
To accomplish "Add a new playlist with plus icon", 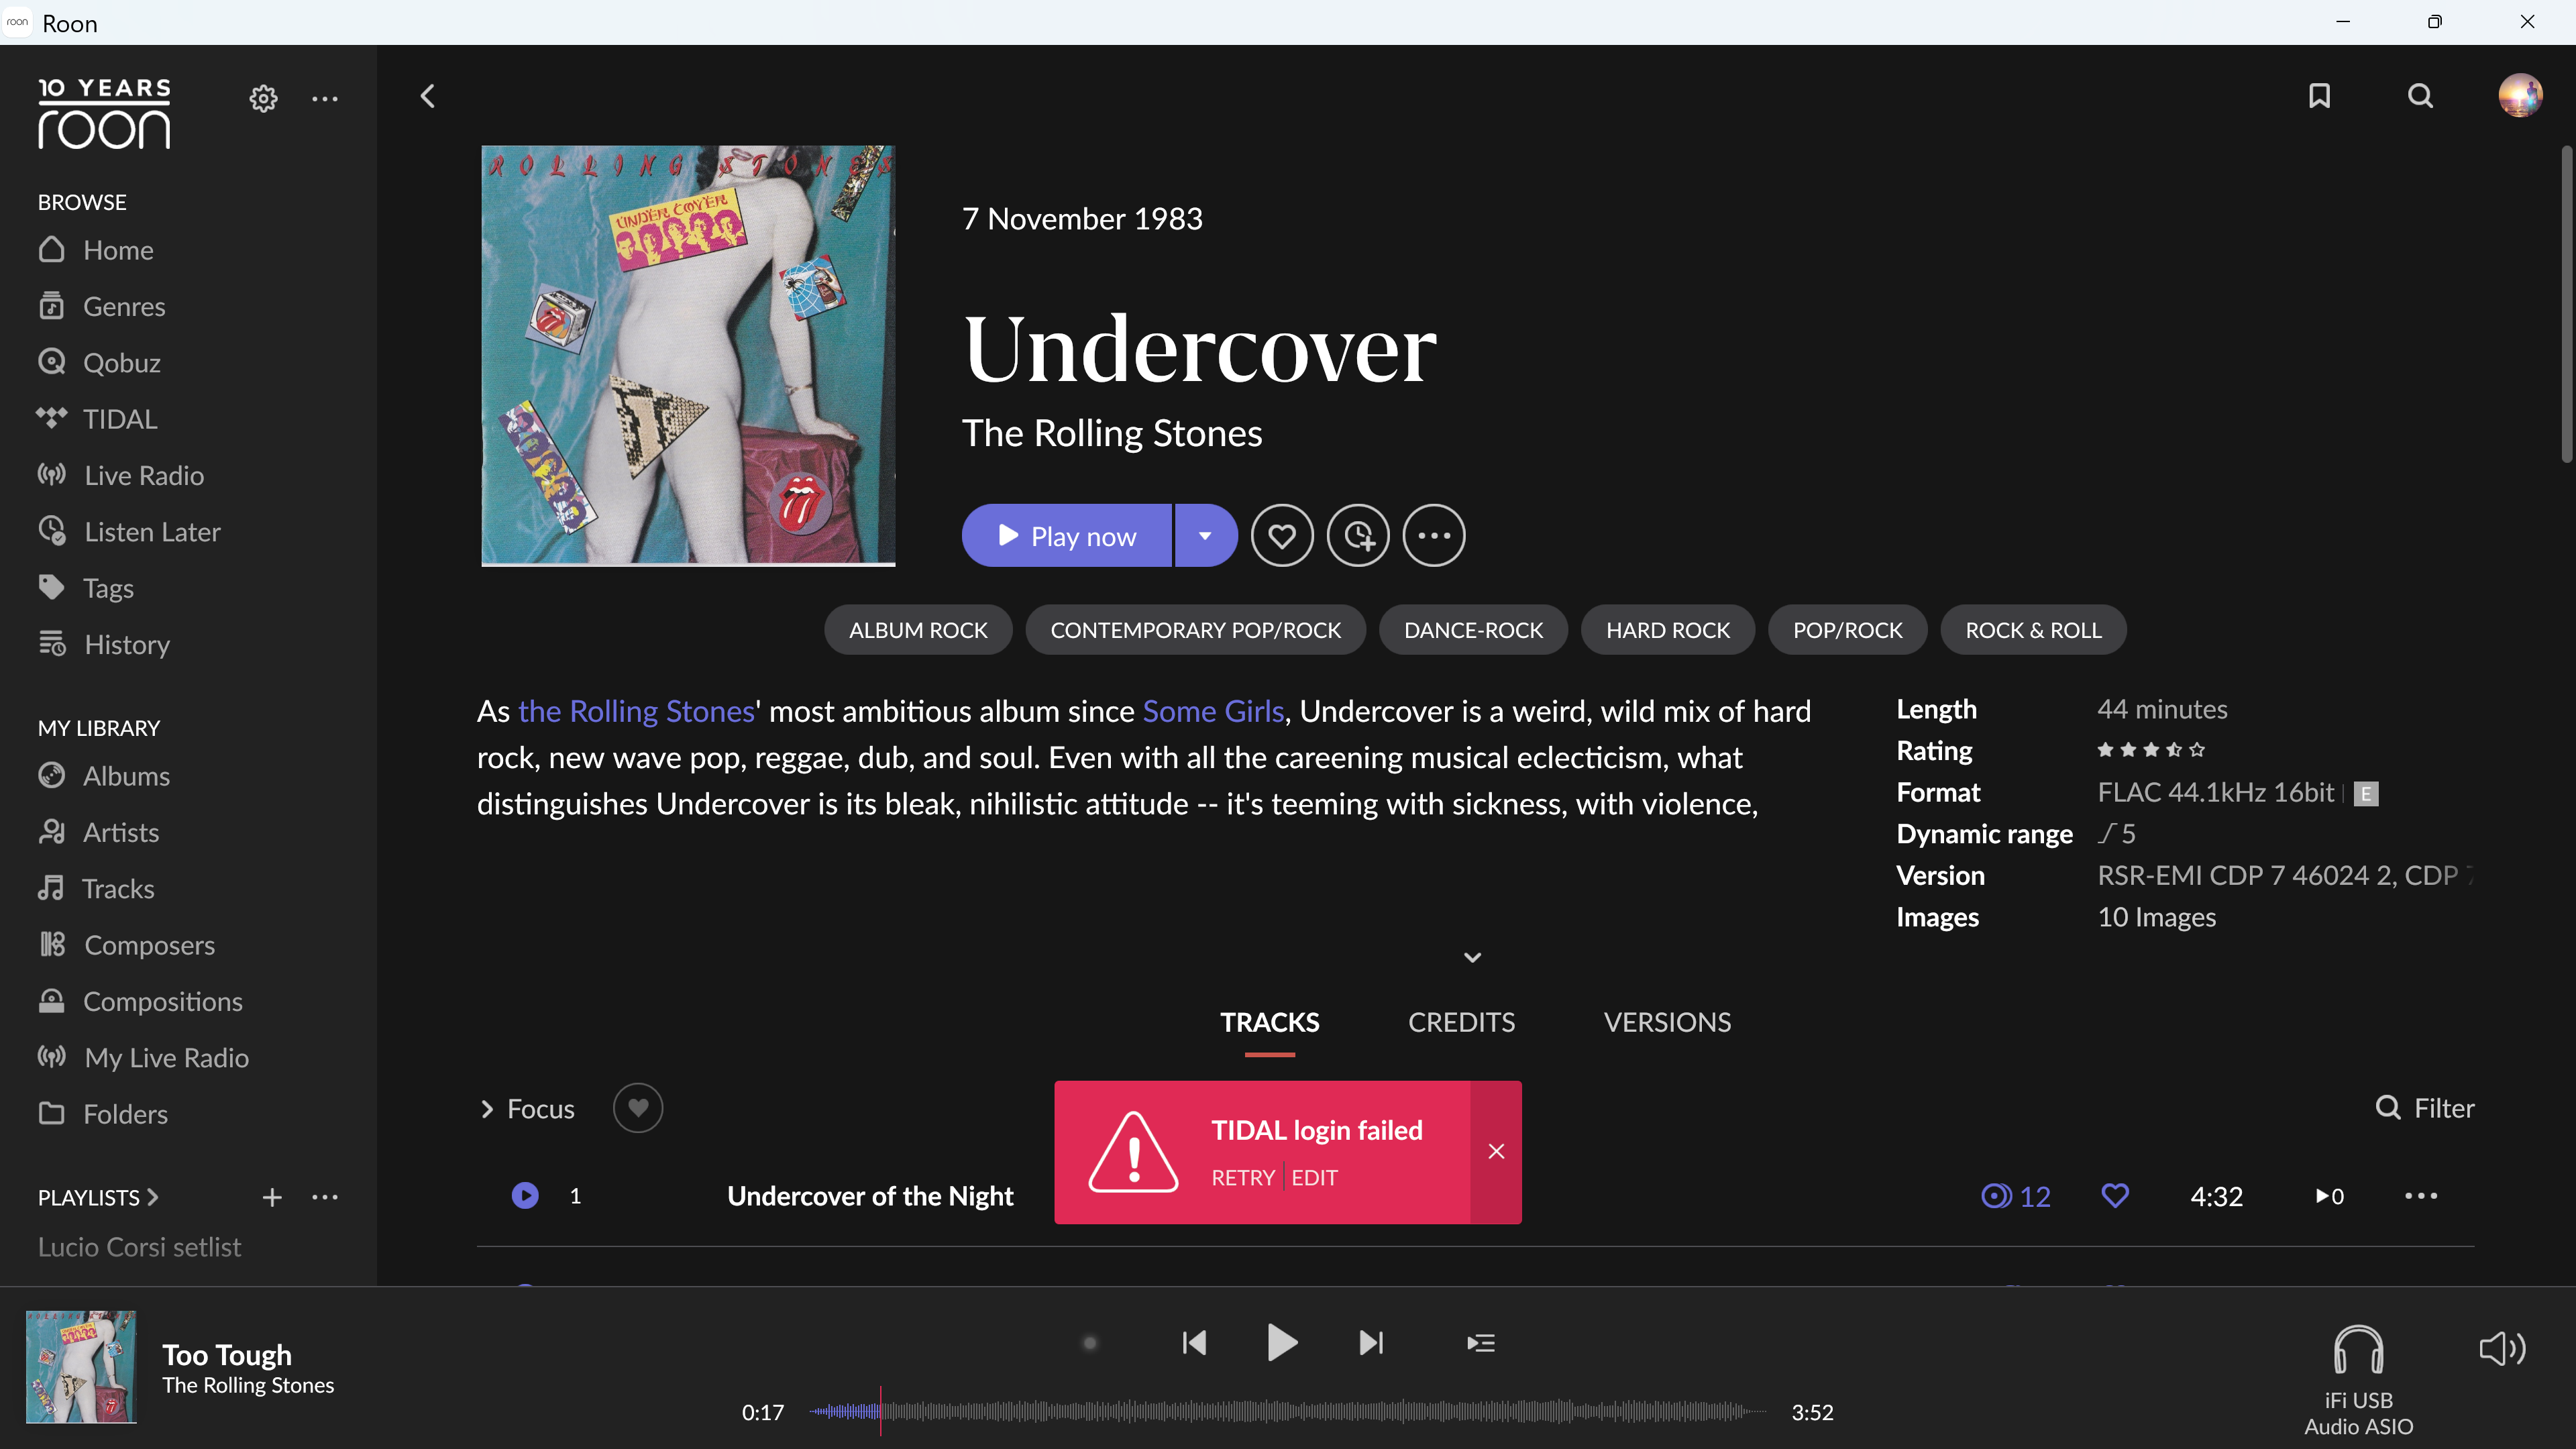I will point(272,1197).
